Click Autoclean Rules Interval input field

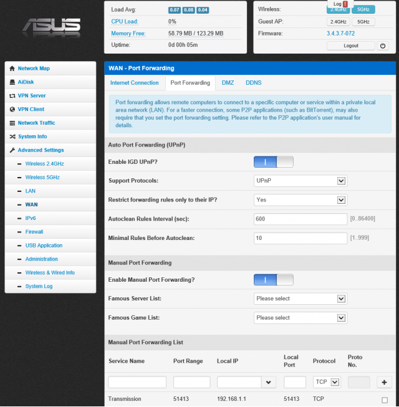coord(300,219)
